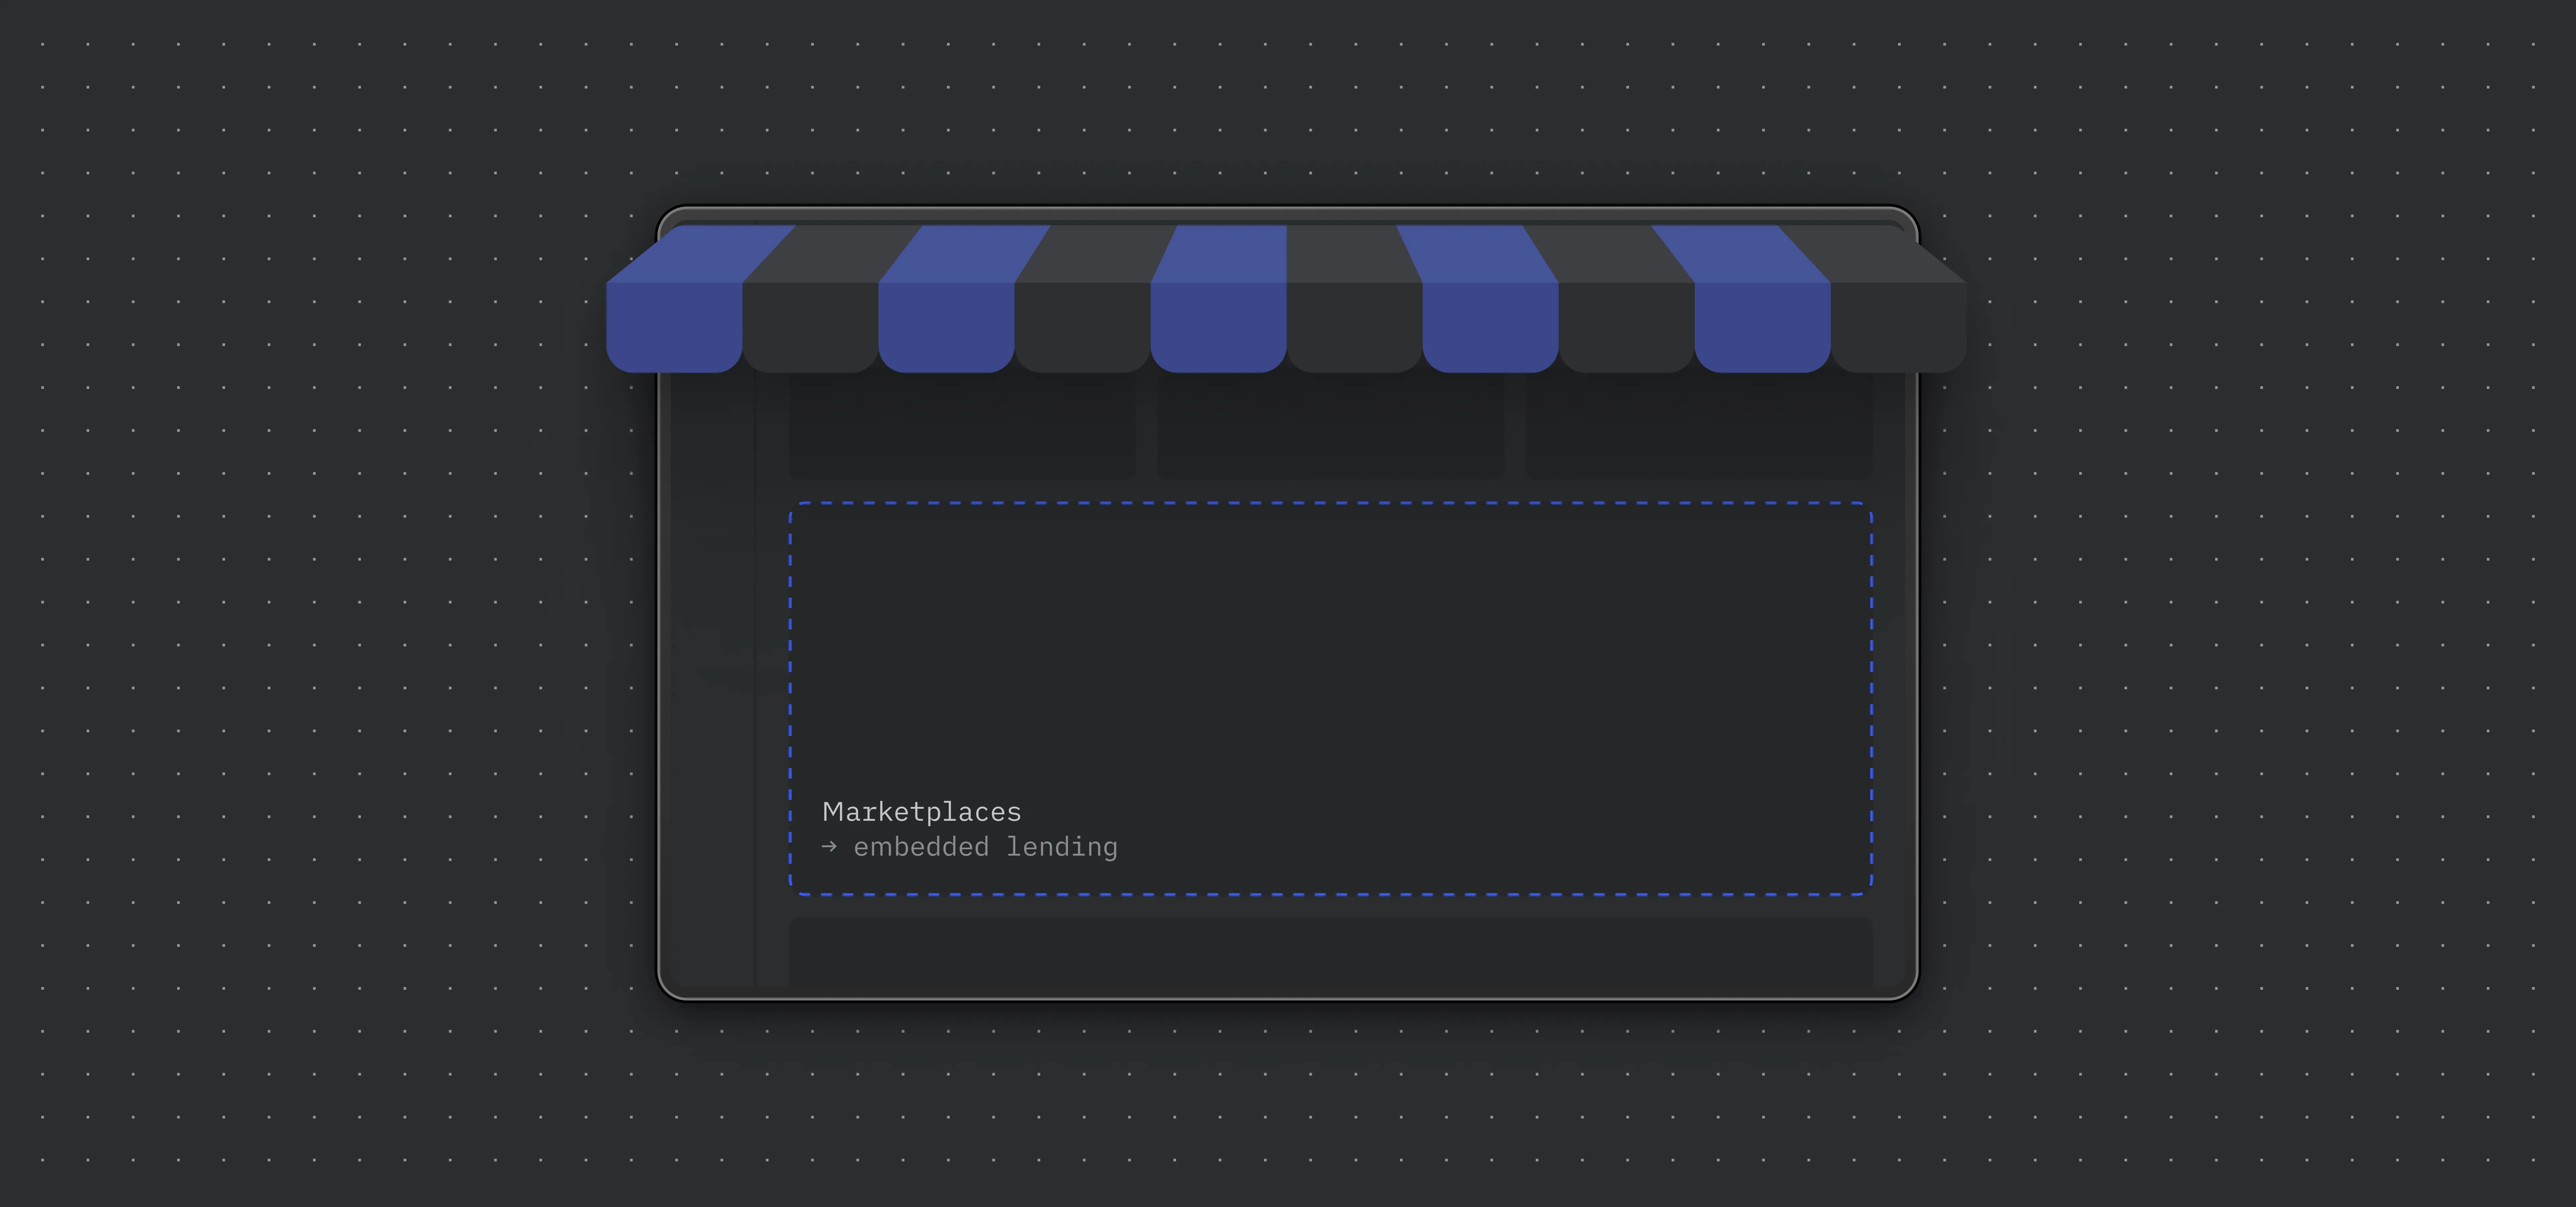The image size is (2576, 1207).
Task: Open the left placeholder card under awning
Action: 962,427
